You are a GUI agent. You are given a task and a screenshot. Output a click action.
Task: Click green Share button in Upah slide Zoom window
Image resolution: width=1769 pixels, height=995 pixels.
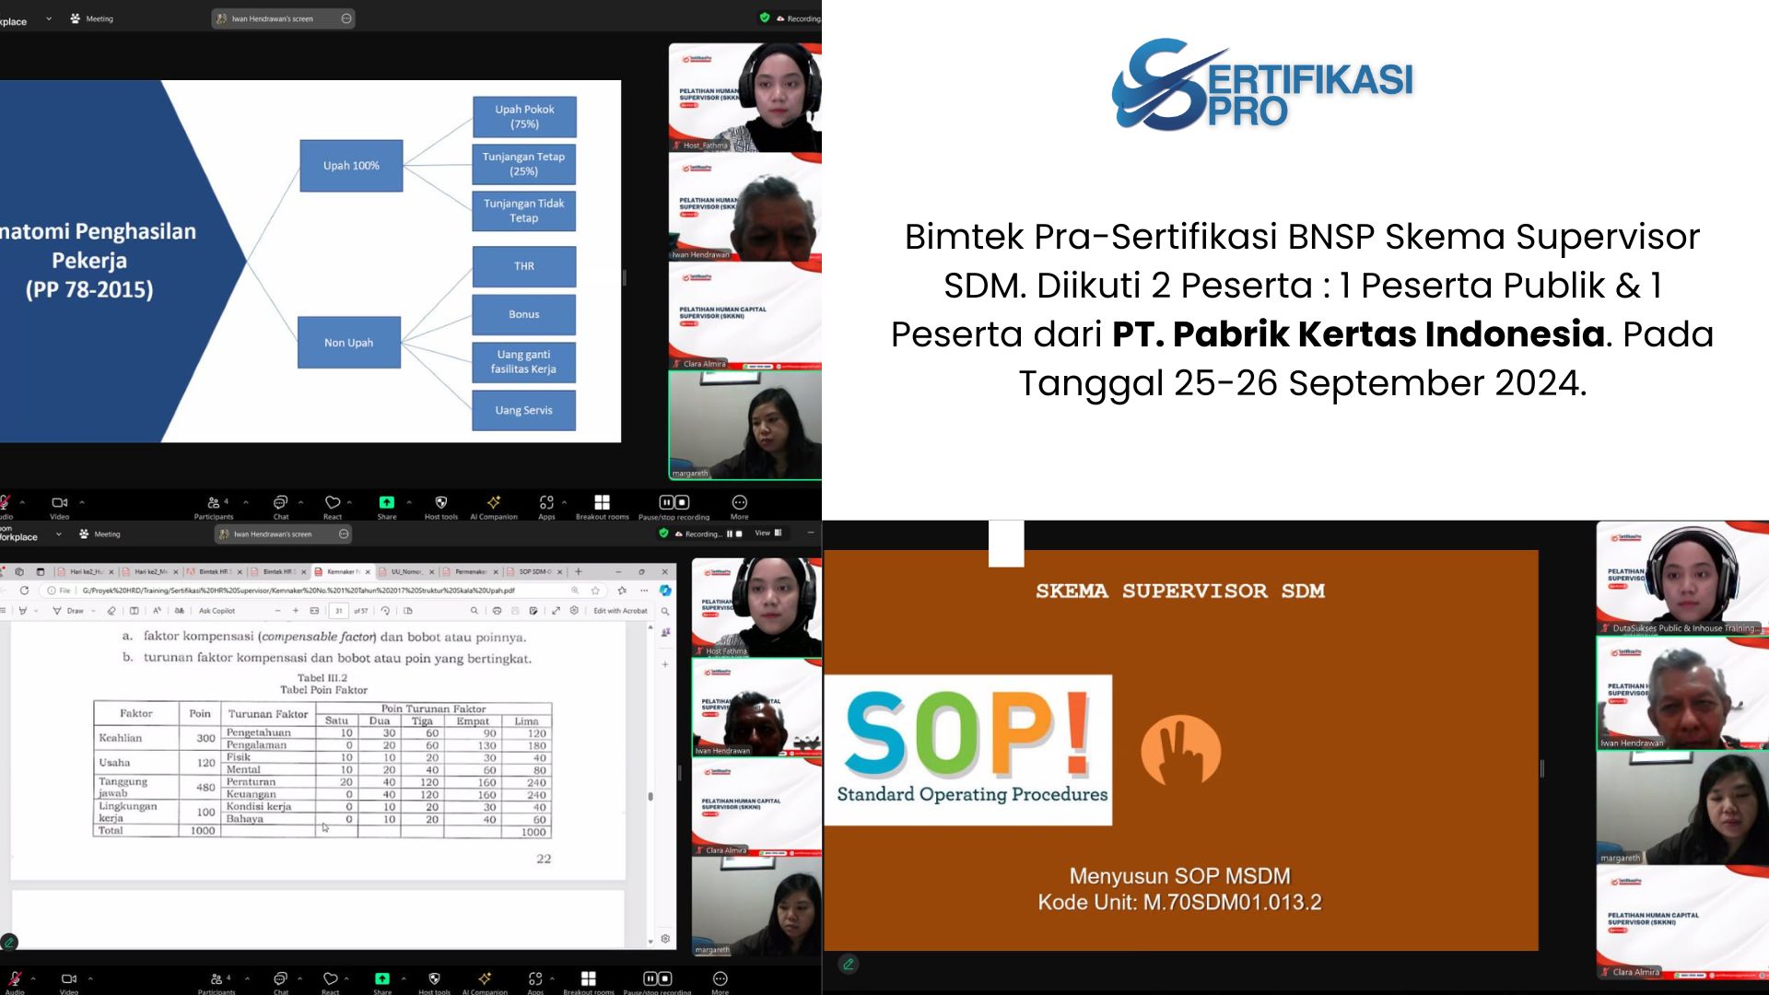point(386,506)
